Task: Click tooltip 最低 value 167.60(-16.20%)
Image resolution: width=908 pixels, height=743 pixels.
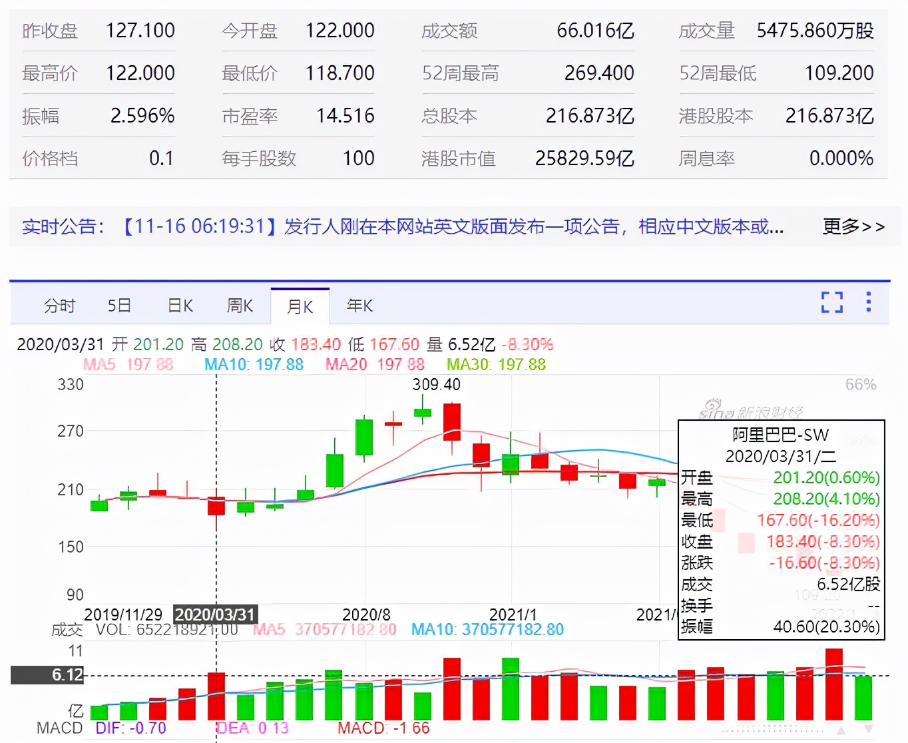Action: (818, 520)
